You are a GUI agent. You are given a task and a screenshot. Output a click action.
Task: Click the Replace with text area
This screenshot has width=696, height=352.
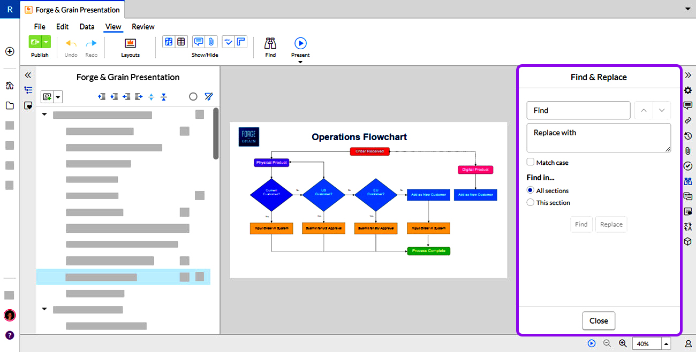[599, 138]
